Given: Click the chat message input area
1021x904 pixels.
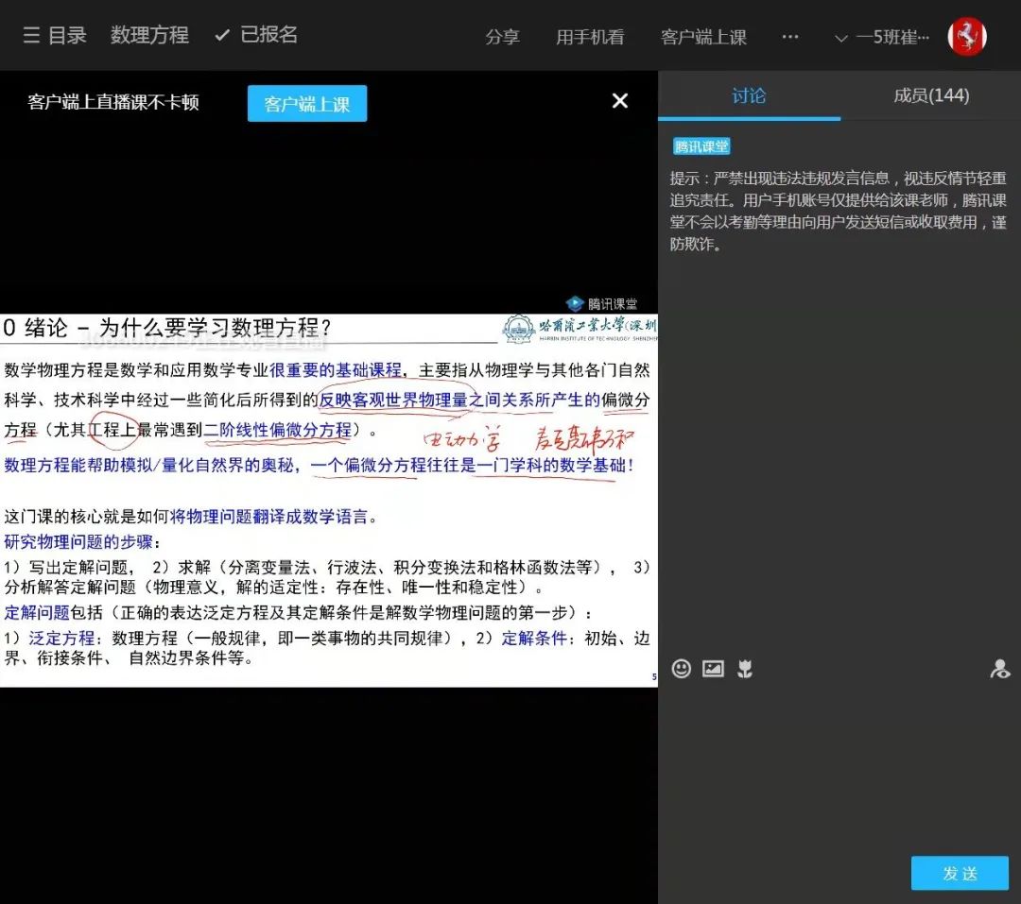Looking at the screenshot, I should (x=832, y=765).
